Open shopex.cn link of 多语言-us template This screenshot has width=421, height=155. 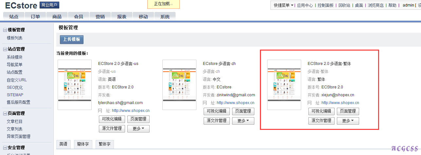131,111
